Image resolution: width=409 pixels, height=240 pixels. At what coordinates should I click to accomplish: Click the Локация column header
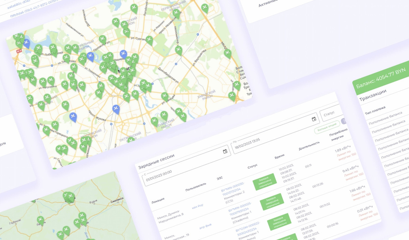[x=158, y=200]
